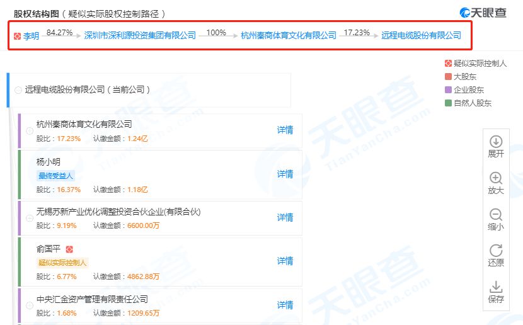Click the 保存 download icon
This screenshot has height=325, width=523.
tap(496, 287)
